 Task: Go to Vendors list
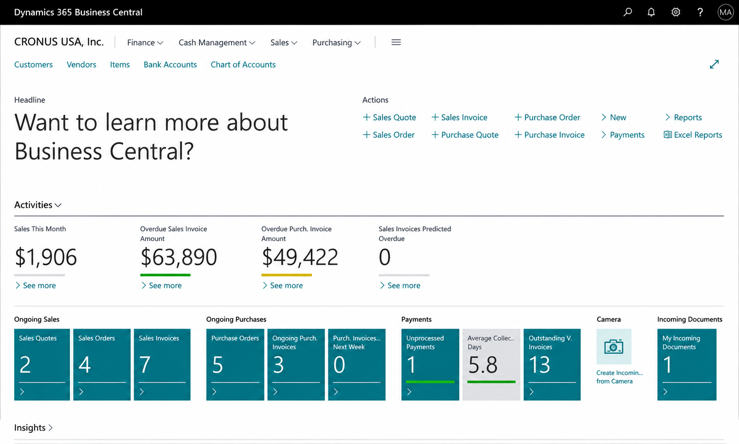click(81, 64)
